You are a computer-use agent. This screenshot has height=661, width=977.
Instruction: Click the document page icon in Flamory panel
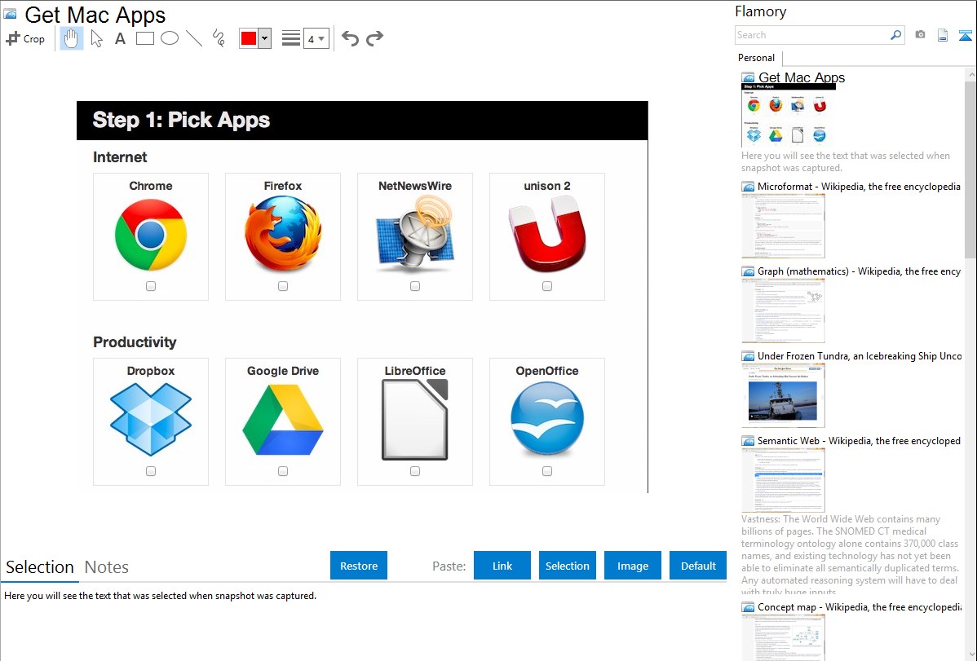tap(943, 35)
